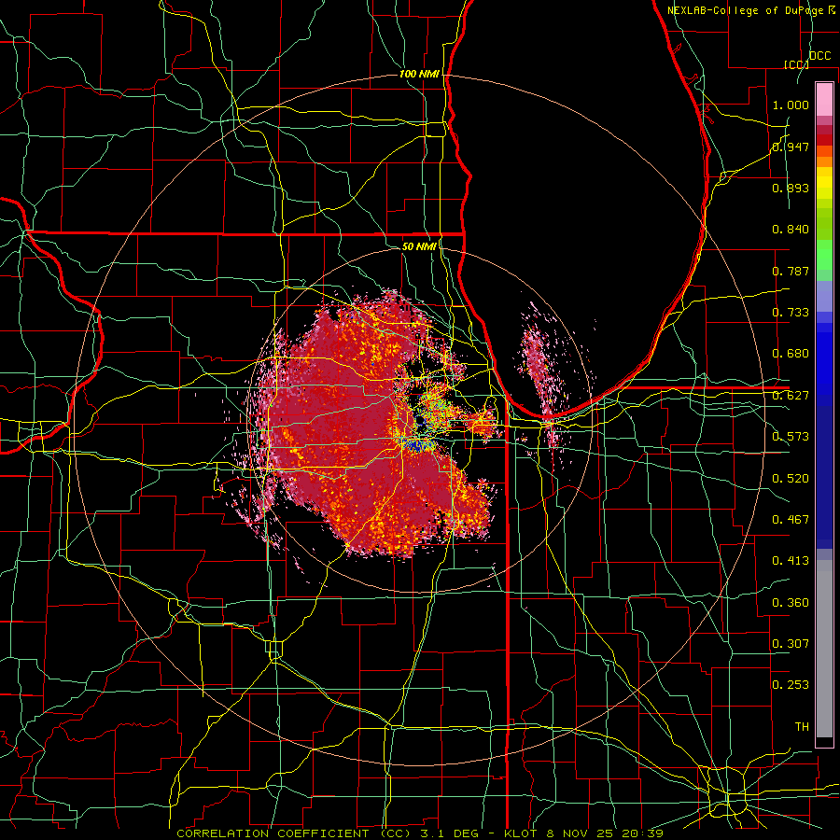Click the 0.947 scale value label
The image size is (840, 840).
click(791, 147)
